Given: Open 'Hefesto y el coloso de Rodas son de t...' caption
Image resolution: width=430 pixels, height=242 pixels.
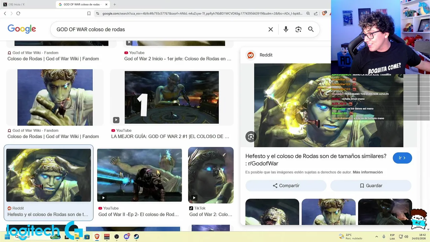Looking at the screenshot, I should point(48,214).
